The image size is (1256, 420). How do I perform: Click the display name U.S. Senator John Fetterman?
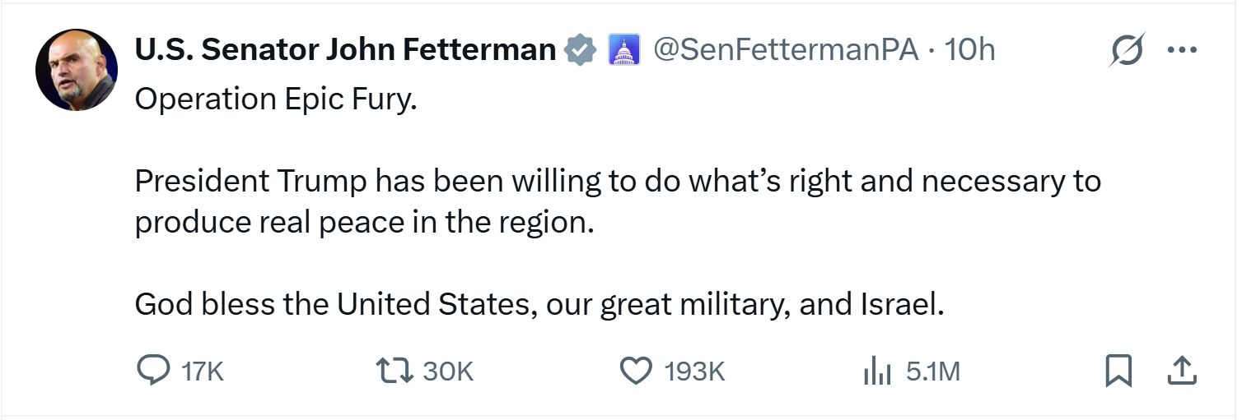pyautogui.click(x=345, y=51)
